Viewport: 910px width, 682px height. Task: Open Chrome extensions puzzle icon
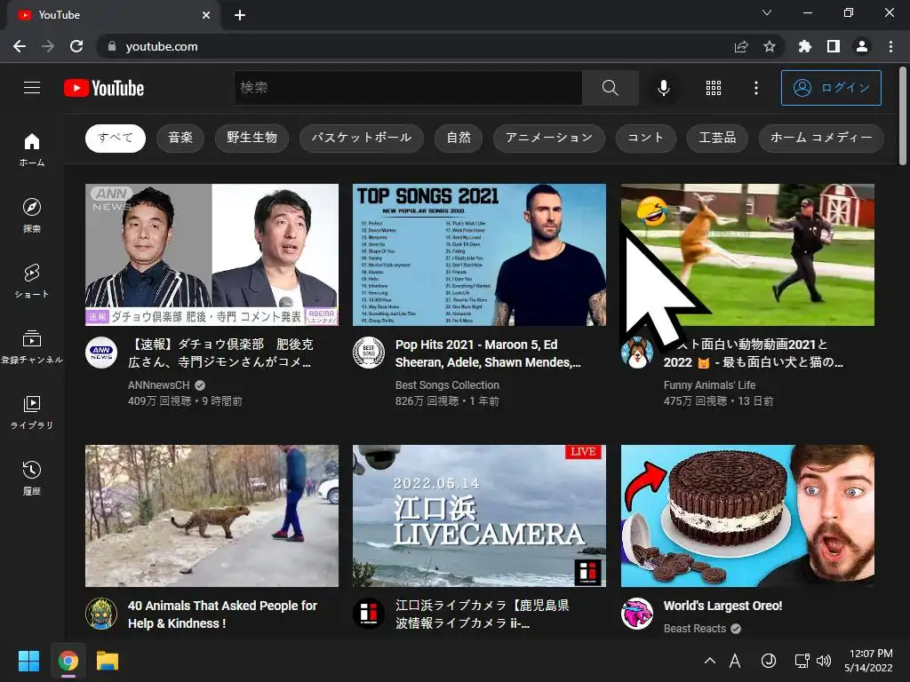(804, 46)
